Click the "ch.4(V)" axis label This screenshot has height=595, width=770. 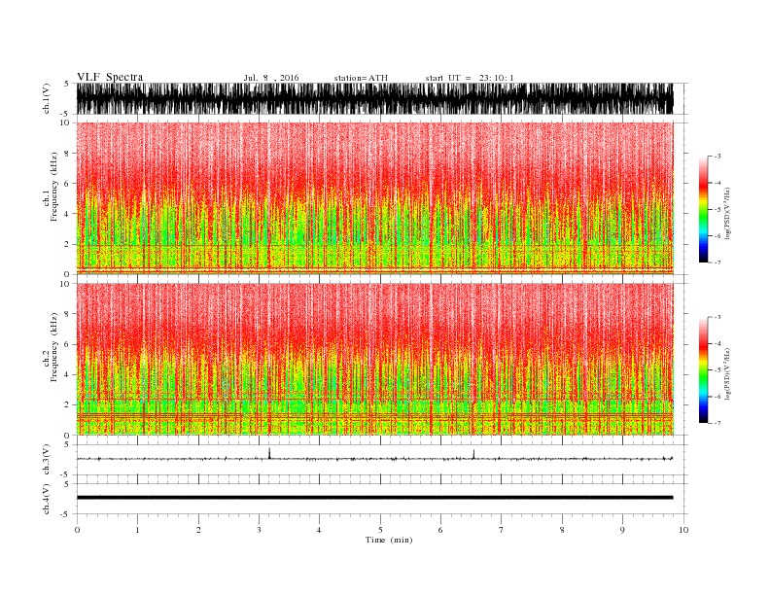click(x=47, y=499)
